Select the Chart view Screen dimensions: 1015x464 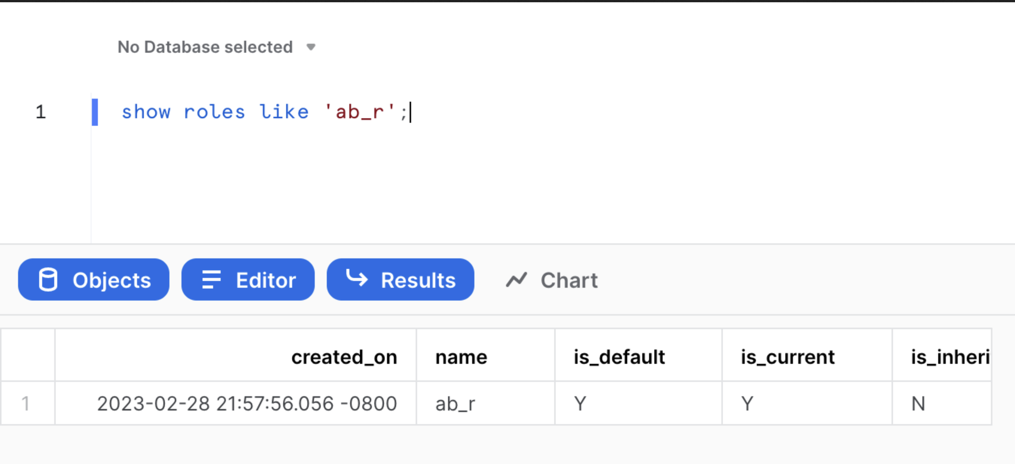point(569,280)
